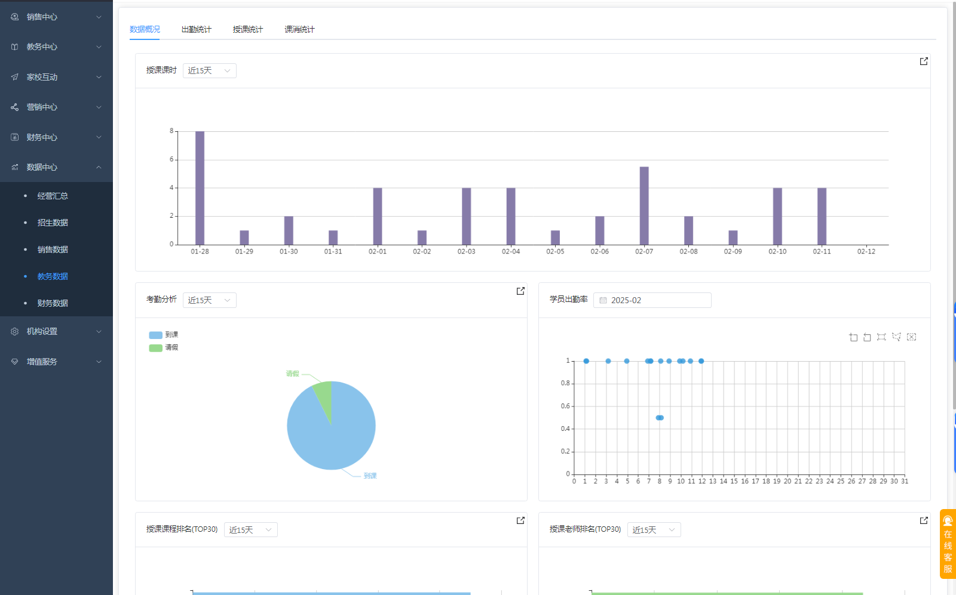The width and height of the screenshot is (956, 595).
Task: Click the 家校互动 paper plane icon
Action: [x=15, y=77]
